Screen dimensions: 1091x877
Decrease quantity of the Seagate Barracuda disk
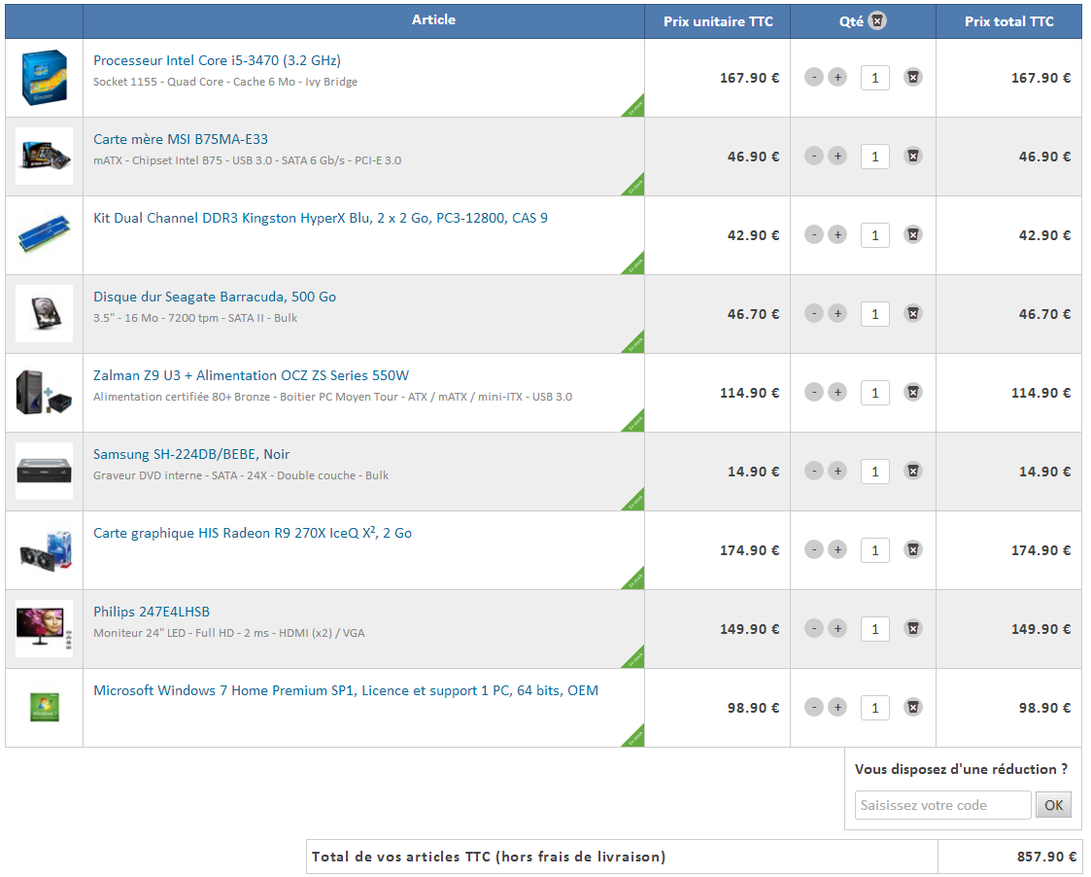[x=814, y=313]
